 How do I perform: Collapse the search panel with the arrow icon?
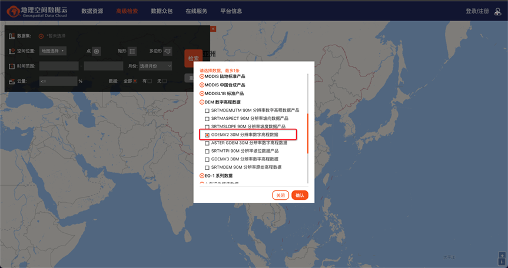click(x=213, y=29)
